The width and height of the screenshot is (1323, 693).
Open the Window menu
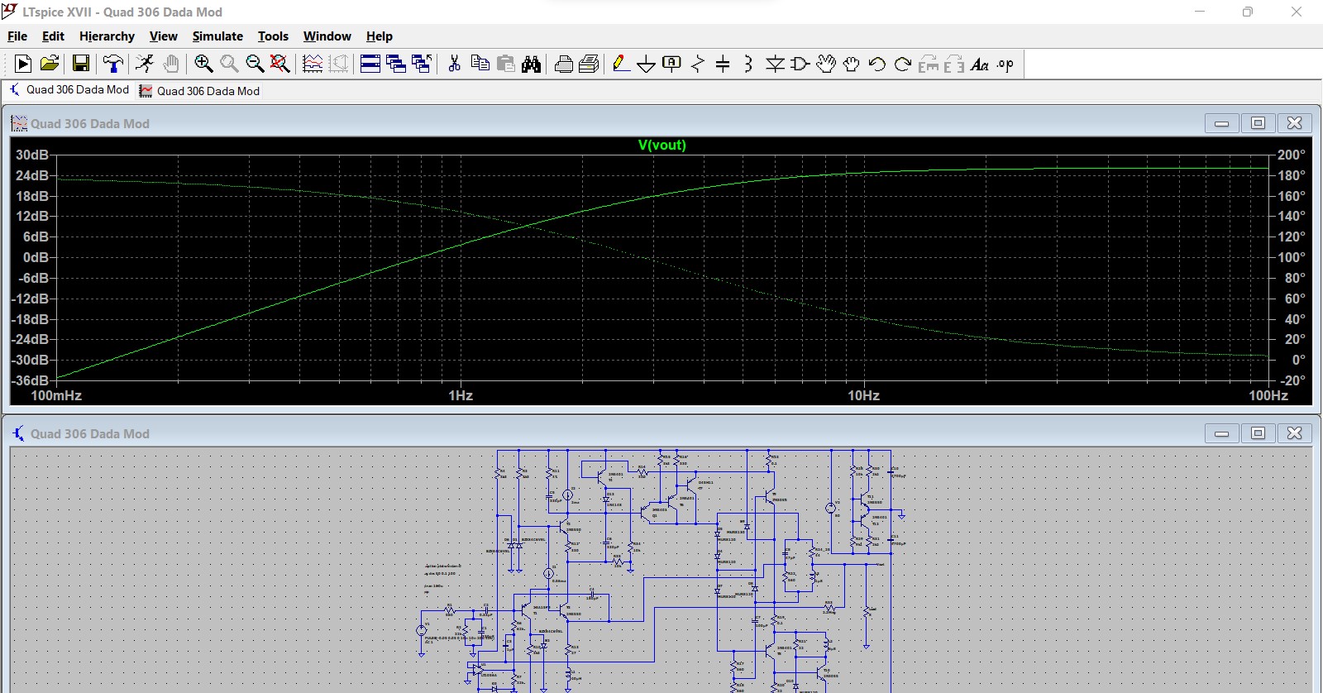(x=327, y=36)
